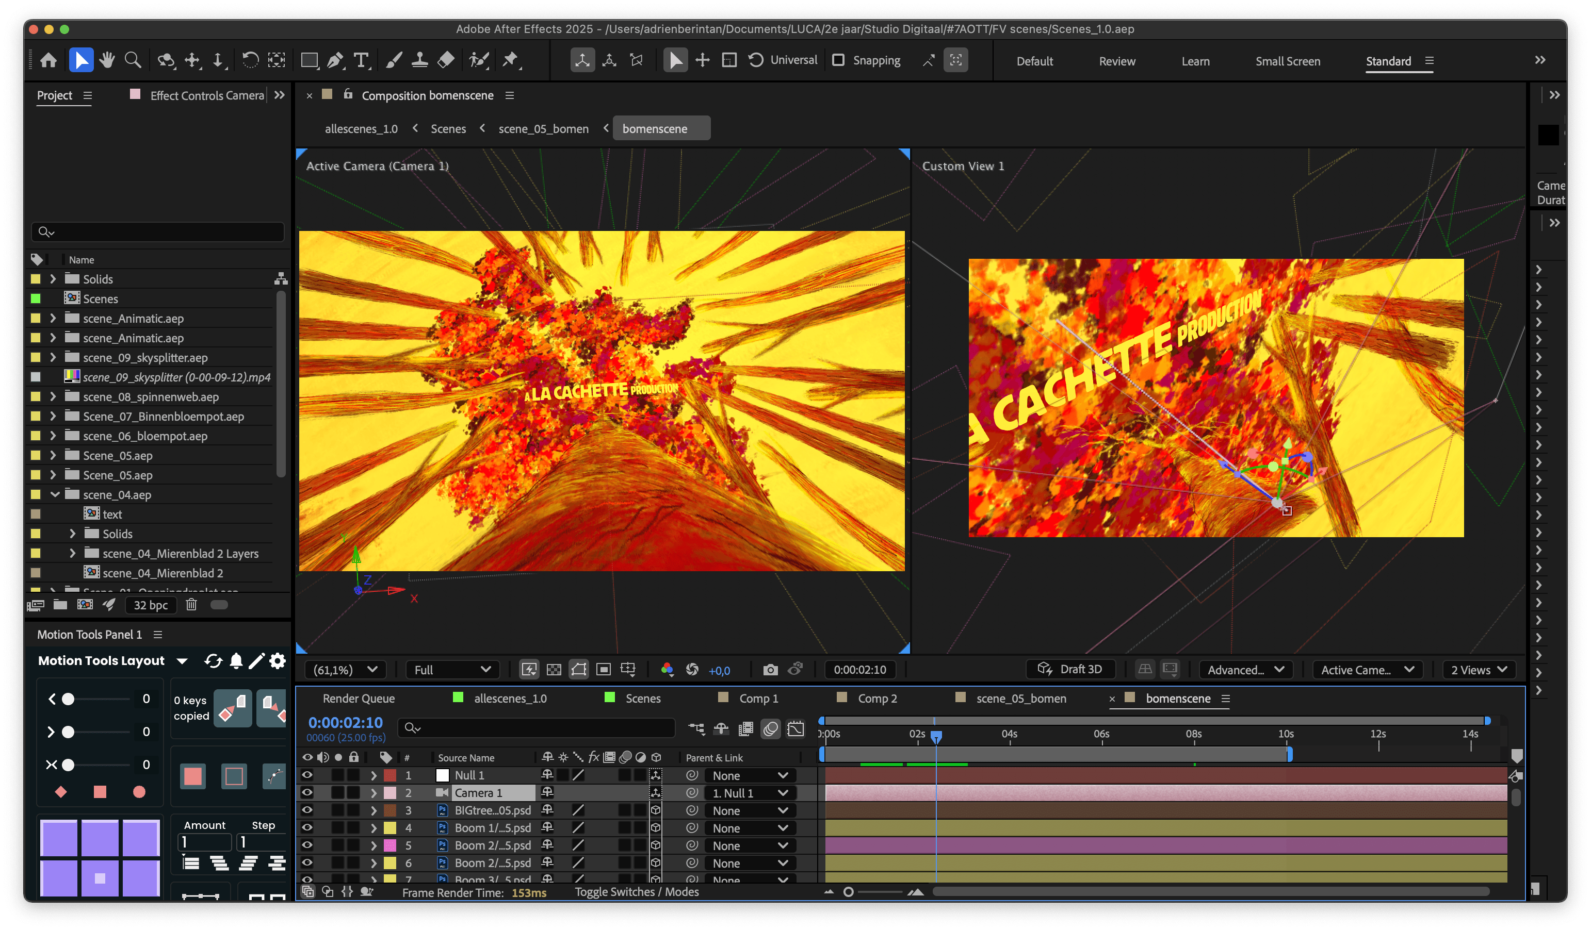
Task: Select the Type text tool
Action: coord(361,60)
